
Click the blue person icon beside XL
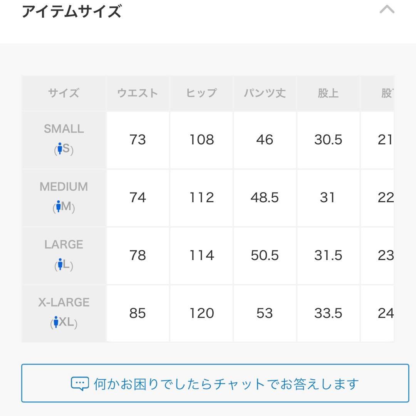56,322
